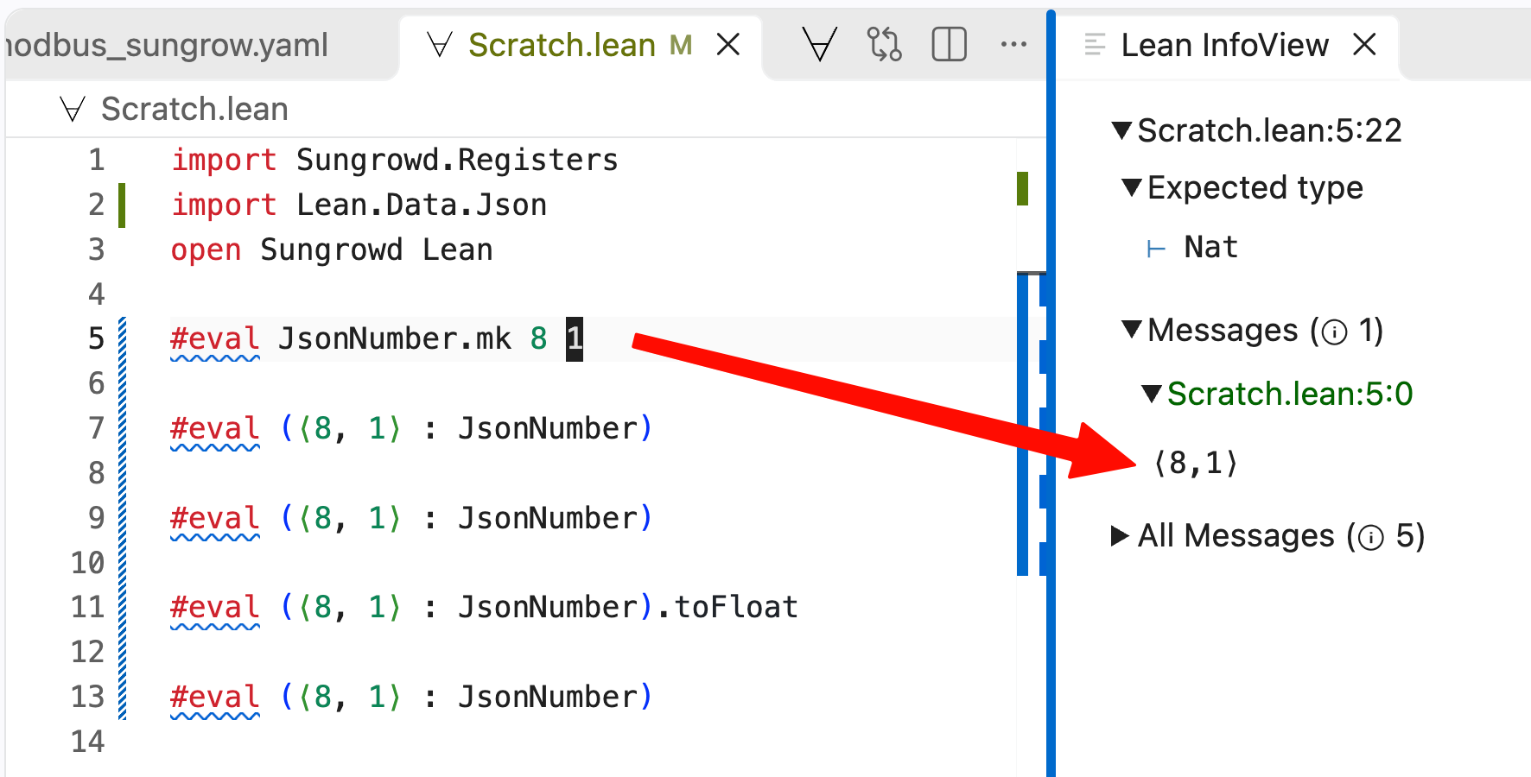Close the Lean InfoView tab
This screenshot has height=777, width=1531.
point(1364,44)
